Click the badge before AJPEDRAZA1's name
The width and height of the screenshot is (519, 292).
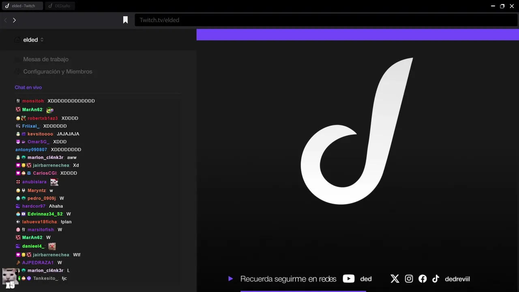tap(18, 263)
